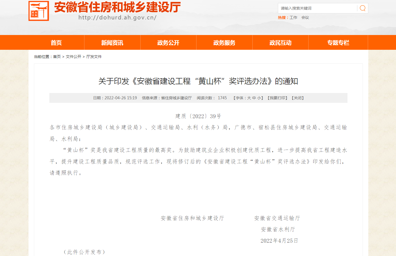Image resolution: width=396 pixels, height=256 pixels.
Task: Open 厅发文件 in the breadcrumb trail
Action: click(95, 57)
